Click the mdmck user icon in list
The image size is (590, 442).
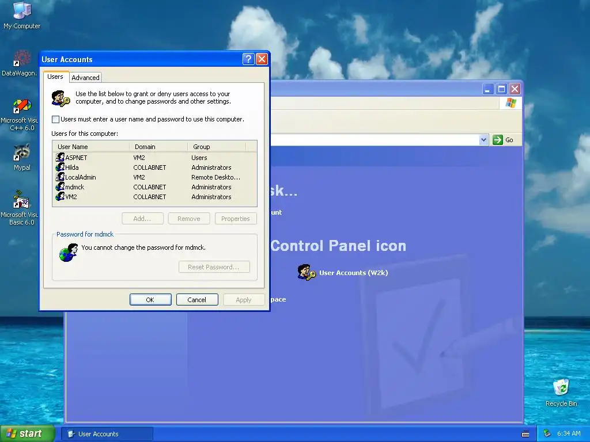pyautogui.click(x=60, y=186)
